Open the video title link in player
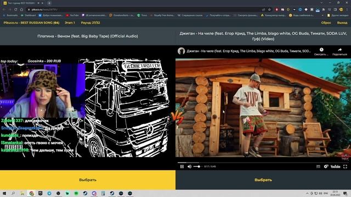This screenshot has height=197, width=351. point(248,51)
